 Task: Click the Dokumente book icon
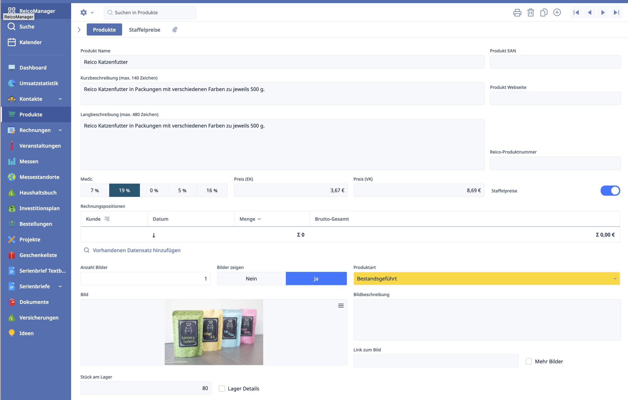click(12, 302)
